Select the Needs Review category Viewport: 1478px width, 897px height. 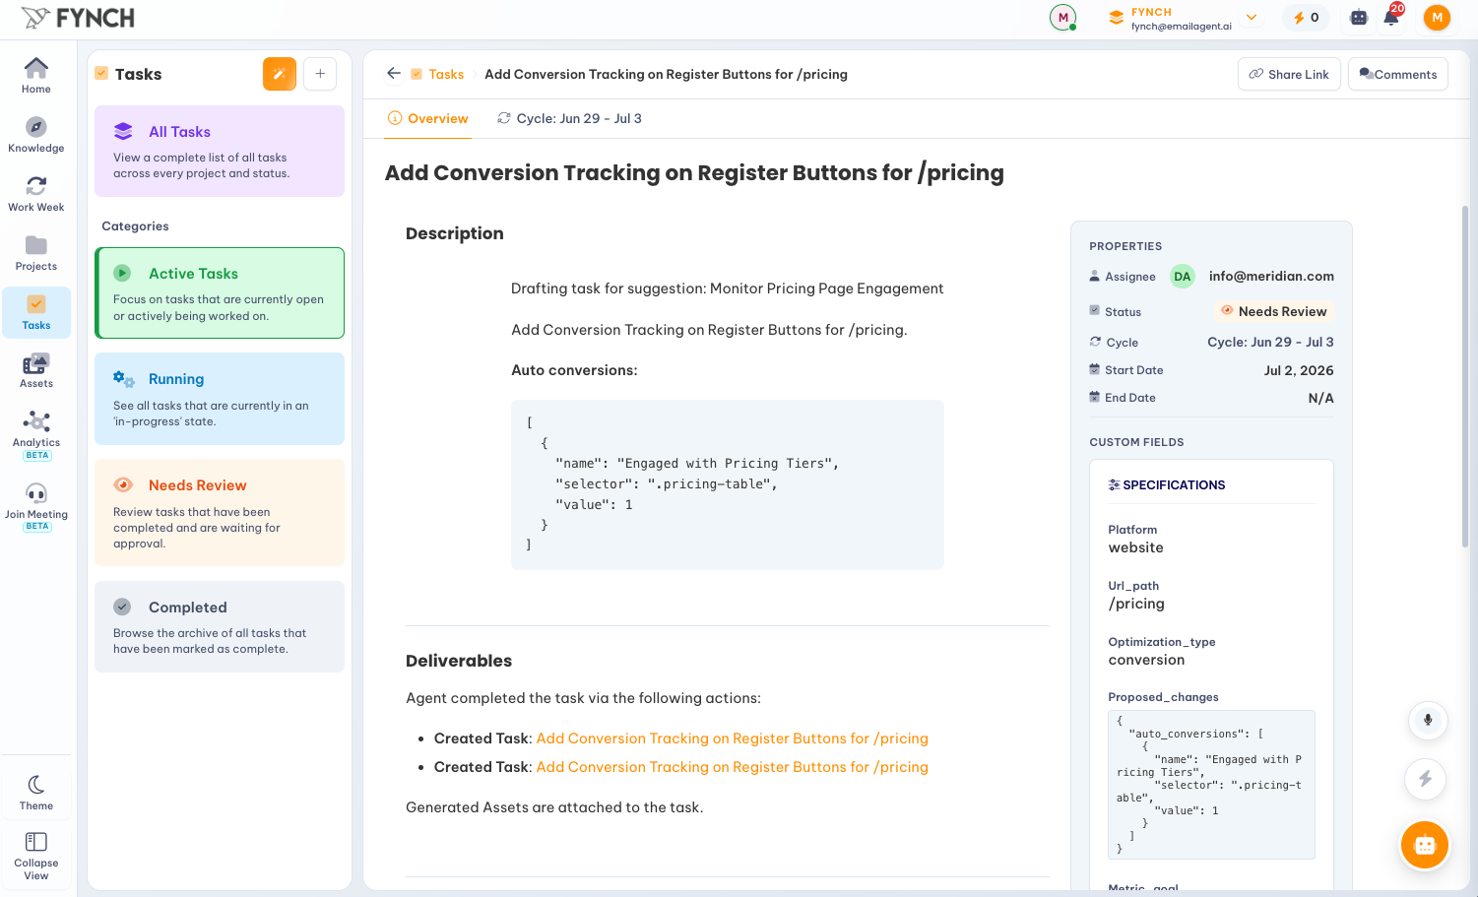point(220,512)
